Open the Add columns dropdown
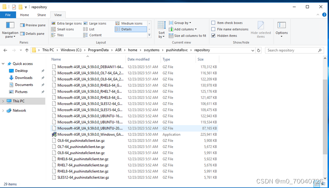Screen dimensions: 329x188 point(183,29)
